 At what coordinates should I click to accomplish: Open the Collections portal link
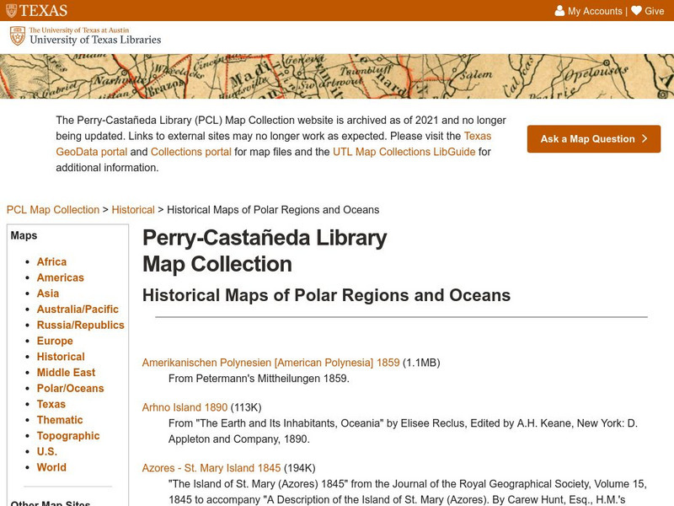pos(191,152)
